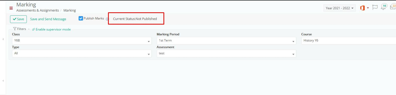The height and width of the screenshot is (95, 396).
Task: Open the Type dropdown showing All
Action: pyautogui.click(x=82, y=54)
